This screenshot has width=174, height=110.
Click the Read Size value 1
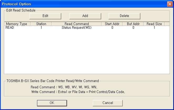[154, 27]
